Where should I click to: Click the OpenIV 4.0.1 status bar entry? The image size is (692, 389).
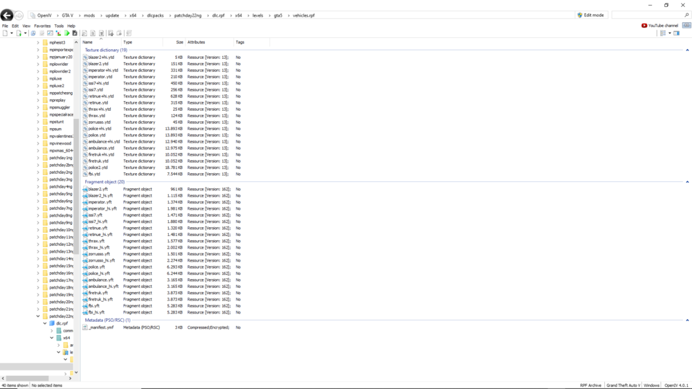(676, 386)
